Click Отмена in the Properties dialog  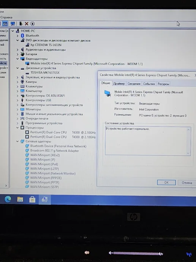click(x=187, y=183)
